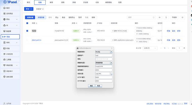Open 概览 home item in sidebar
Screen dimensions: 192x105
pos(10,8)
